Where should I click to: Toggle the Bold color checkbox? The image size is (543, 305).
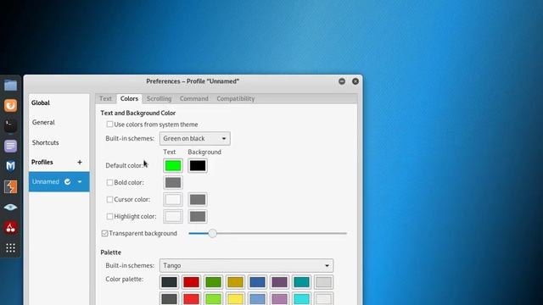pyautogui.click(x=109, y=182)
